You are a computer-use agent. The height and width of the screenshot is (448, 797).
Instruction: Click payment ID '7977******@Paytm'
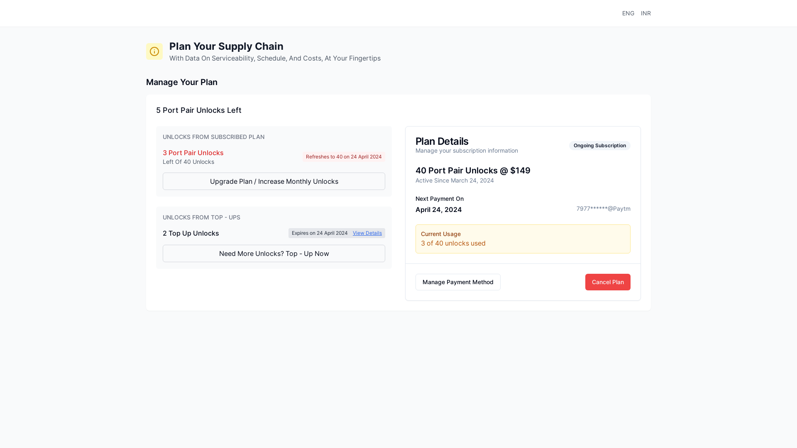point(603,209)
